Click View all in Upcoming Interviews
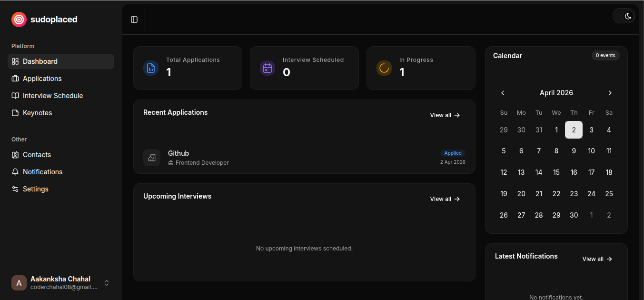Screen dimensions: 644x300 [x=445, y=199]
